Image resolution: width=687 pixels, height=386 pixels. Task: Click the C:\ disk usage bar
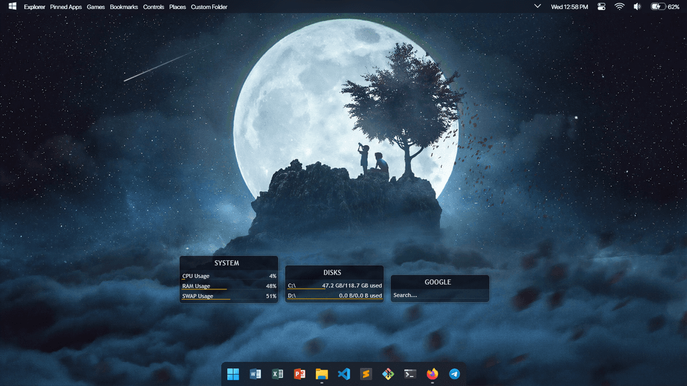point(306,289)
